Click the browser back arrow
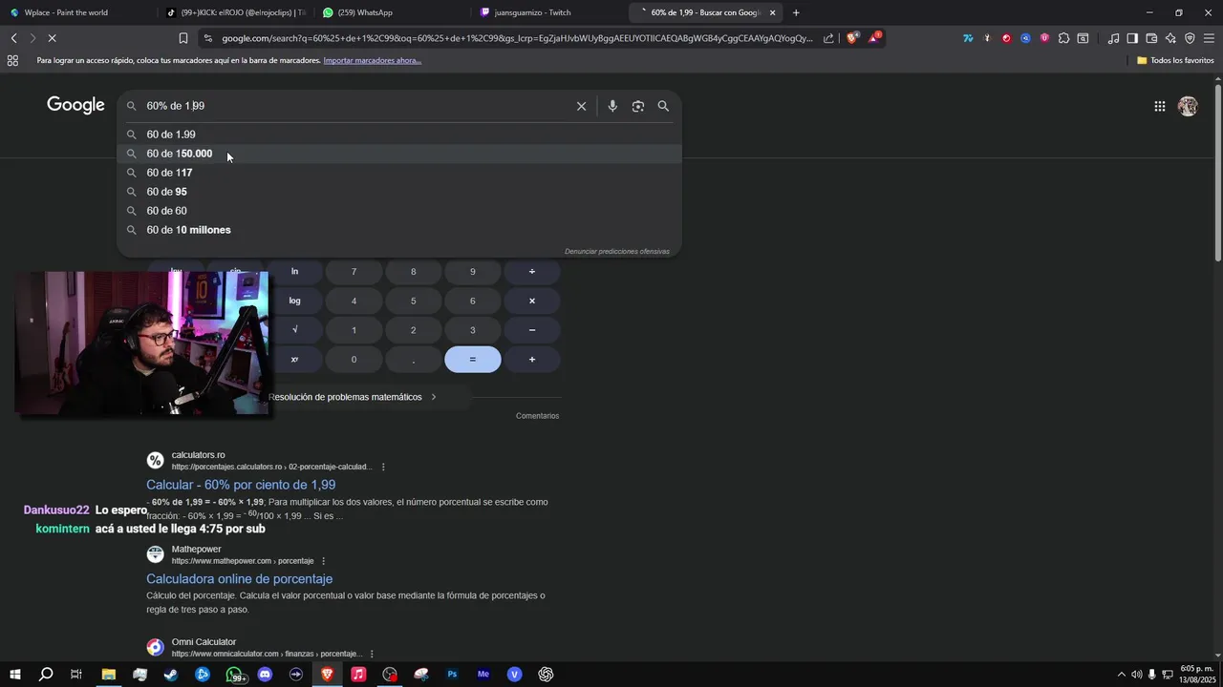This screenshot has width=1223, height=687. (13, 38)
